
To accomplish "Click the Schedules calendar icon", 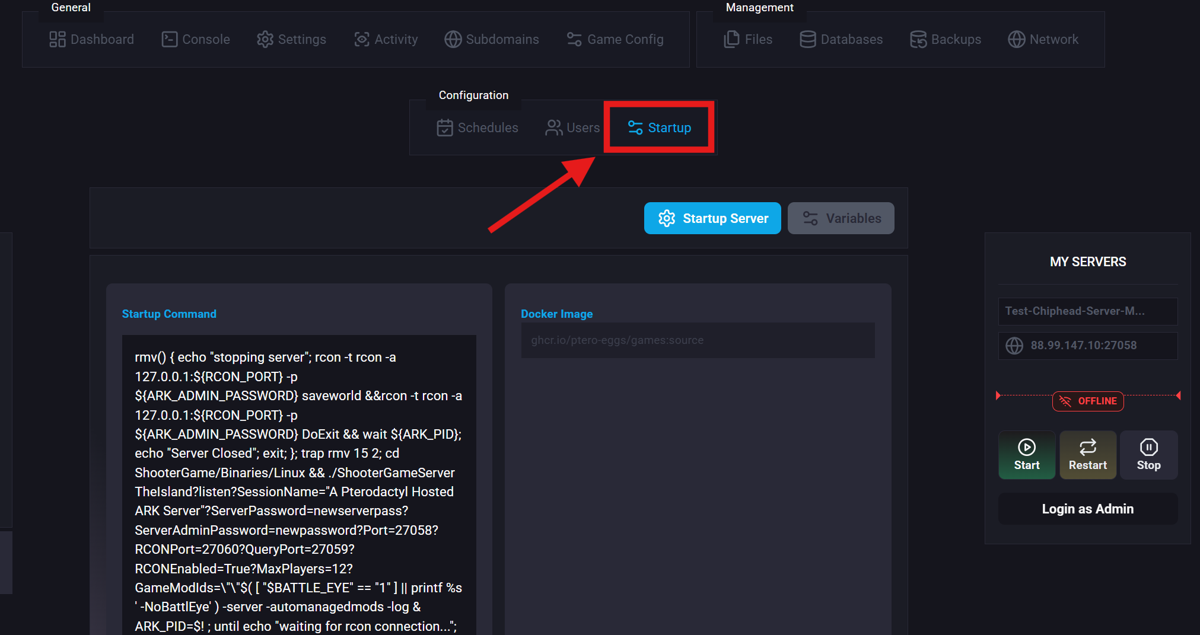I will (445, 127).
